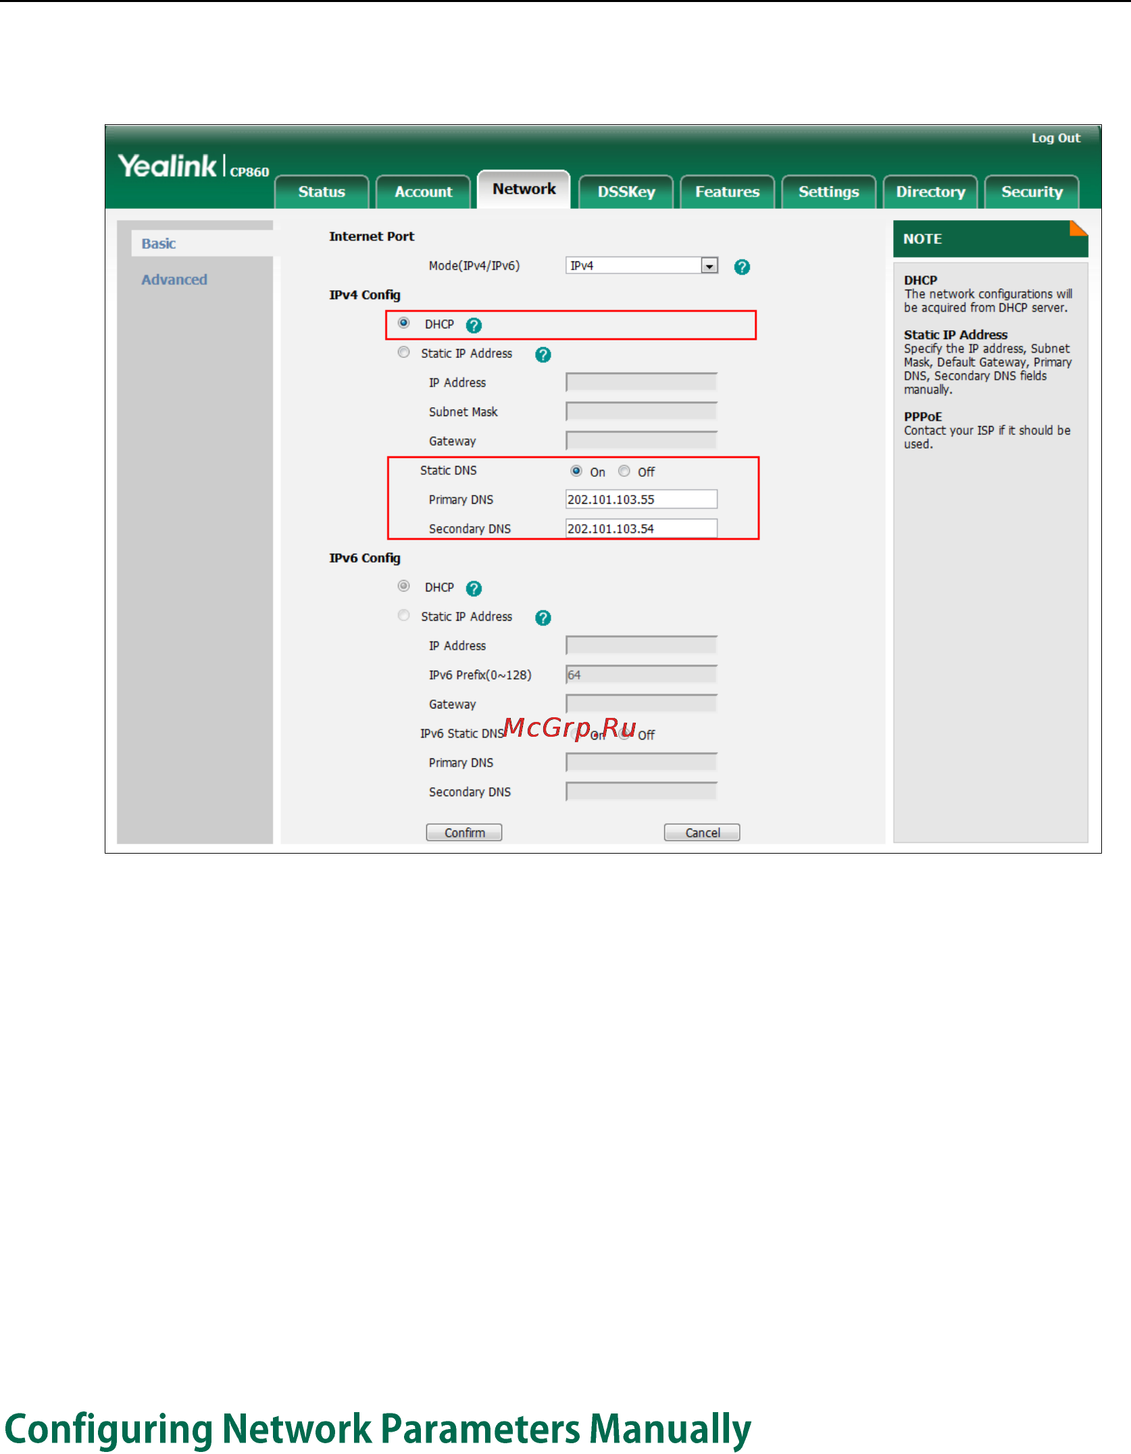The height and width of the screenshot is (1454, 1131).
Task: Select IPv6 Static IP Address radio button
Action: tap(404, 615)
